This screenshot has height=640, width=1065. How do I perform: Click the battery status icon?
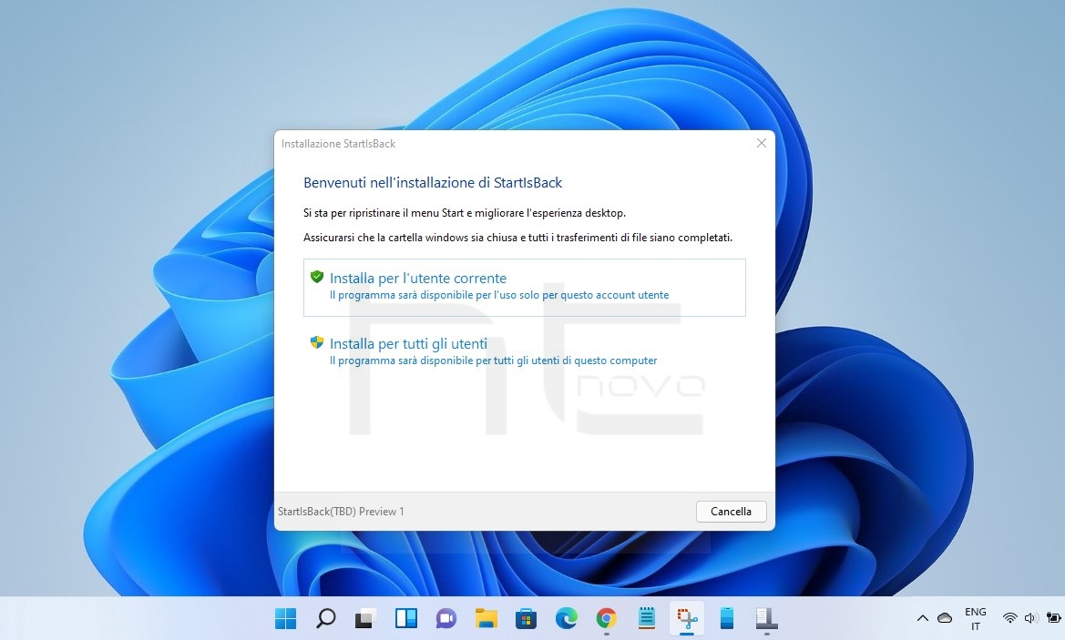(x=1052, y=618)
